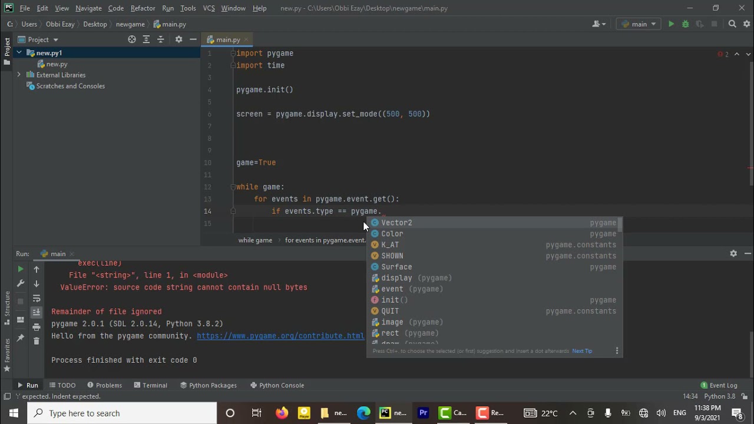
Task: Open IDE settings gear in top toolbar
Action: [x=747, y=24]
